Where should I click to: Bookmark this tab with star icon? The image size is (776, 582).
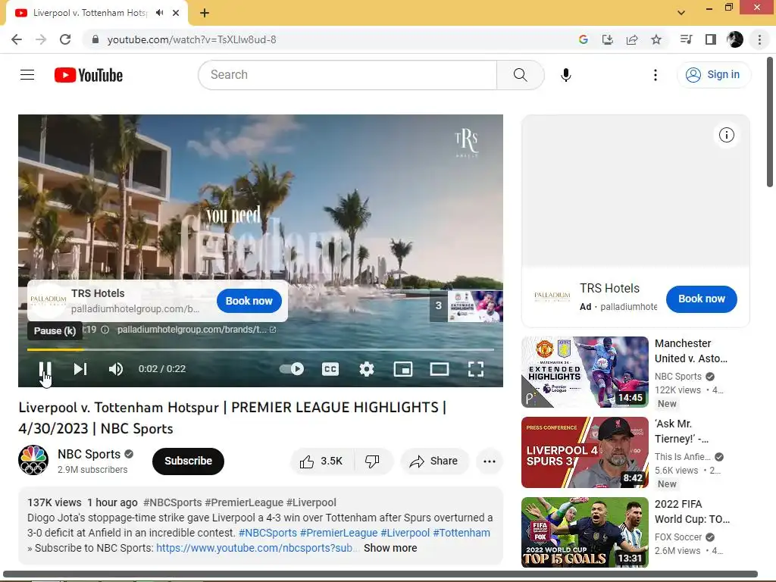click(x=656, y=39)
